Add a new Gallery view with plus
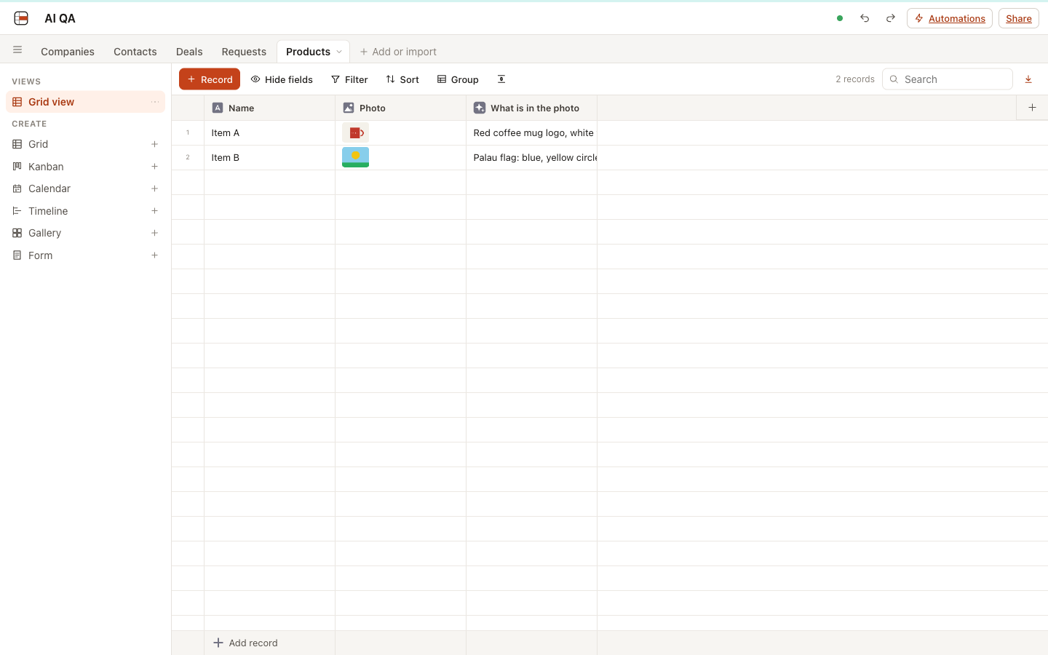 pos(154,233)
